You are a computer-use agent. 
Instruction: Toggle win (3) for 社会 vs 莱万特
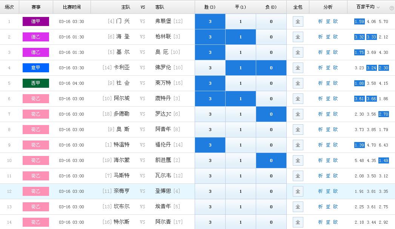coord(210,83)
